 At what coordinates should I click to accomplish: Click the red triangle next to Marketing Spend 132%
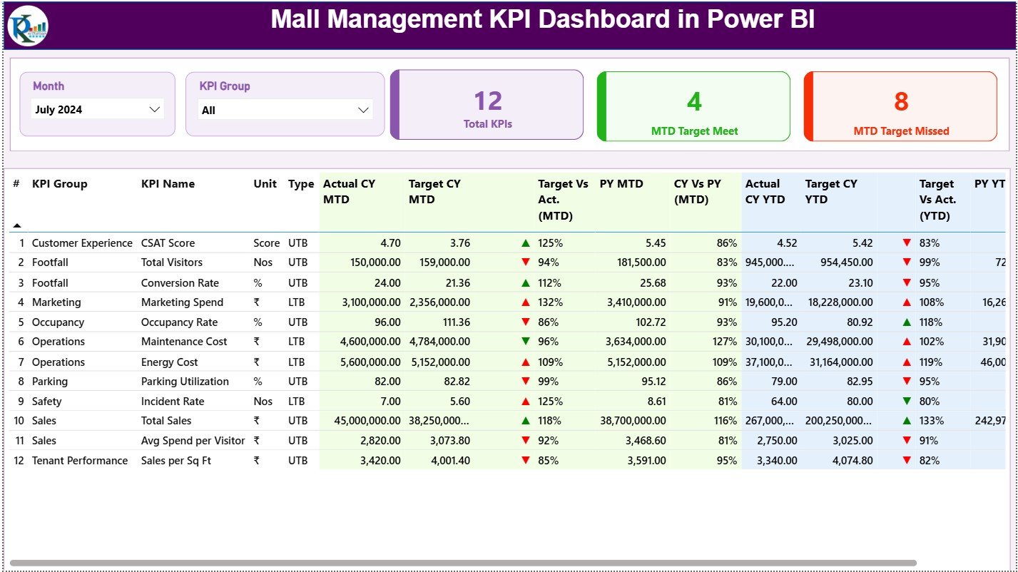[x=526, y=302]
